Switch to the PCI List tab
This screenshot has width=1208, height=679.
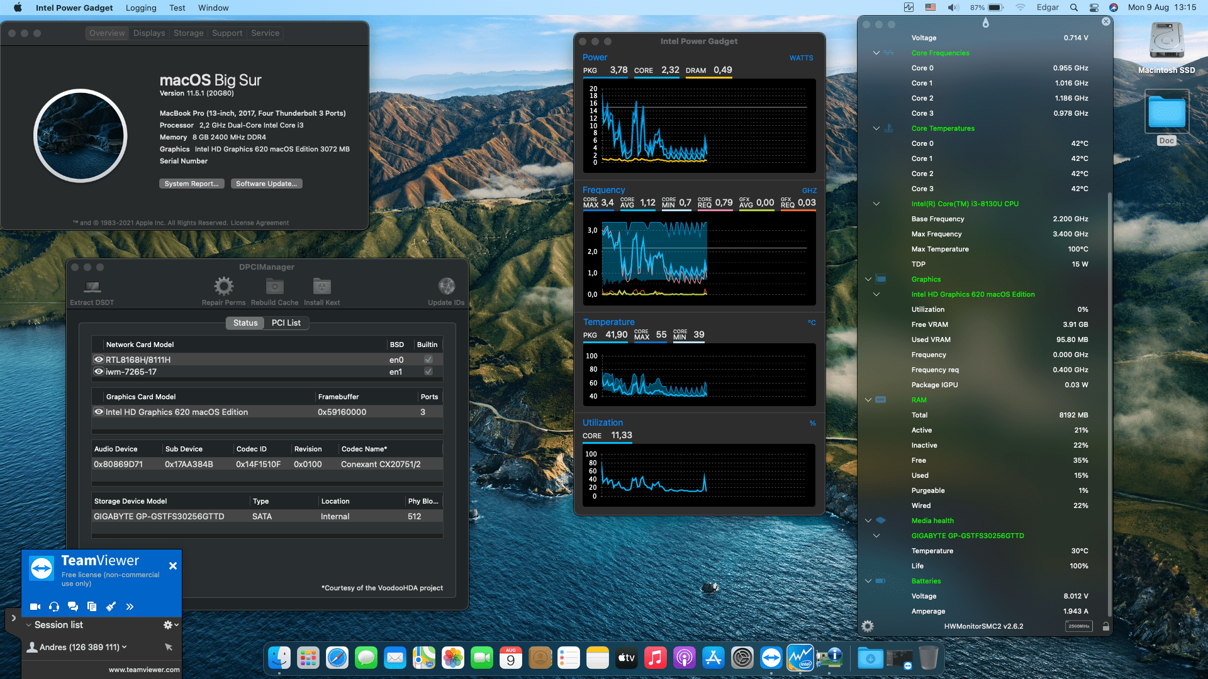pyautogui.click(x=286, y=323)
